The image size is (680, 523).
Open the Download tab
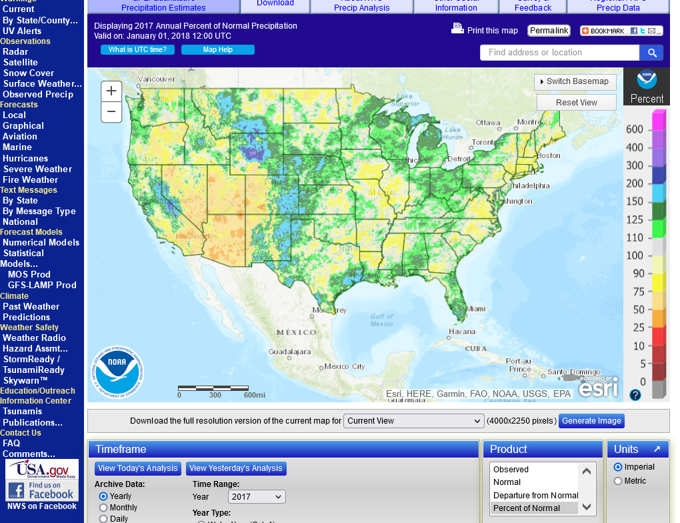tap(275, 5)
